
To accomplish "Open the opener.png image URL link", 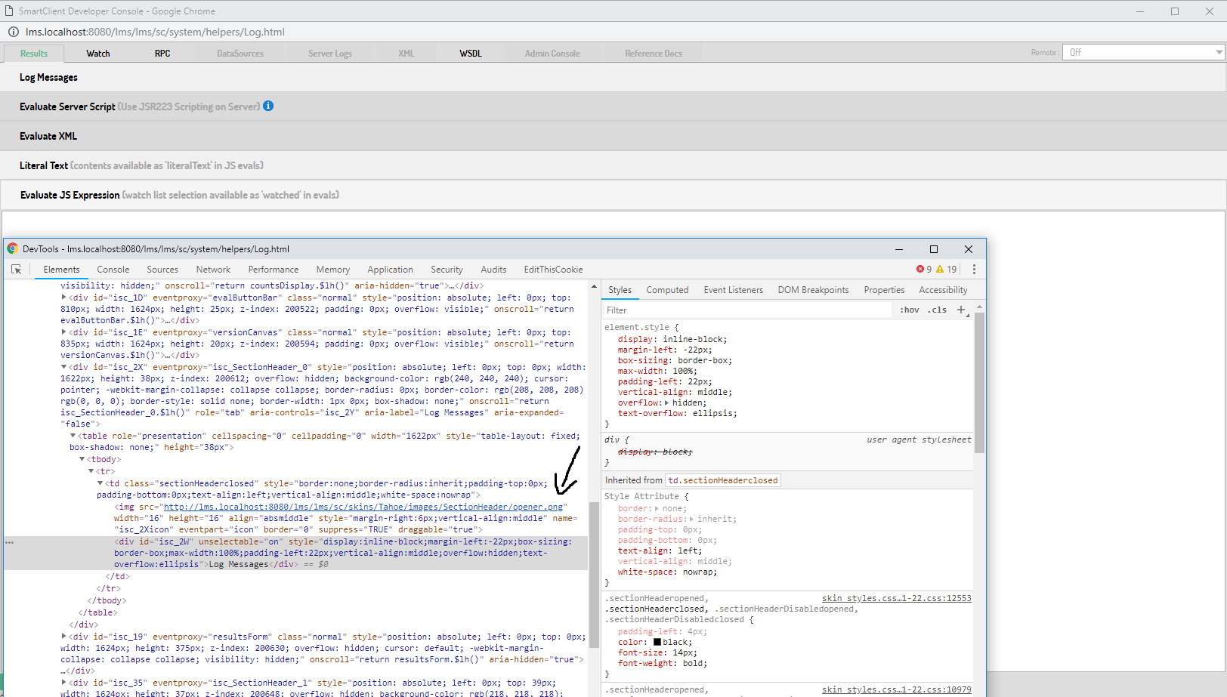I will [x=363, y=507].
